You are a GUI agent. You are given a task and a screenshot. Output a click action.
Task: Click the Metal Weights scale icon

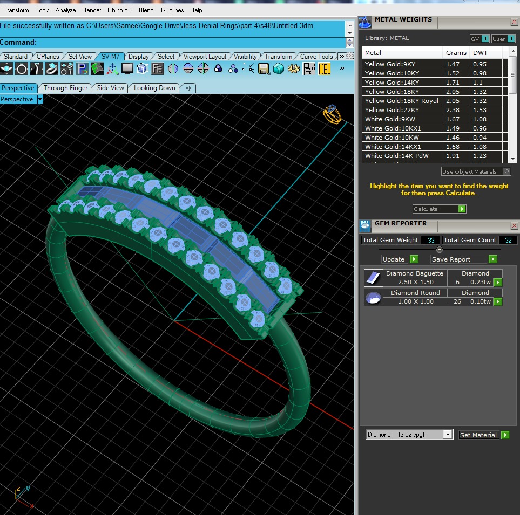[x=365, y=23]
